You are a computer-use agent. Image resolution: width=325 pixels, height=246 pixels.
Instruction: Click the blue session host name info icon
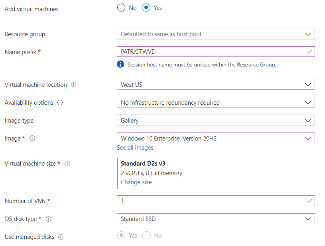coord(120,64)
